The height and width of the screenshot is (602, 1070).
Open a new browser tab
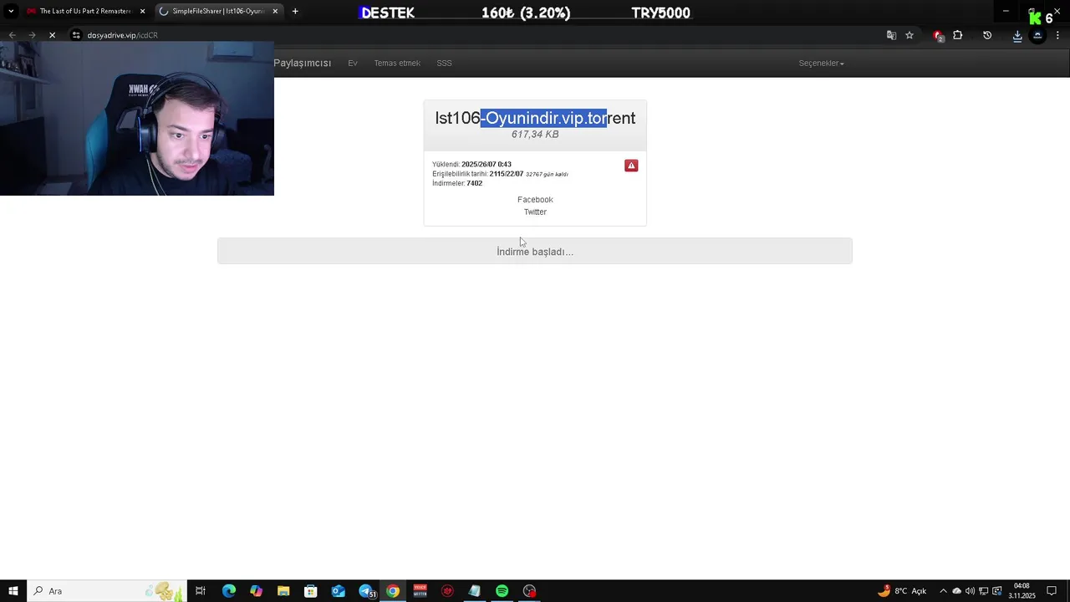tap(295, 11)
